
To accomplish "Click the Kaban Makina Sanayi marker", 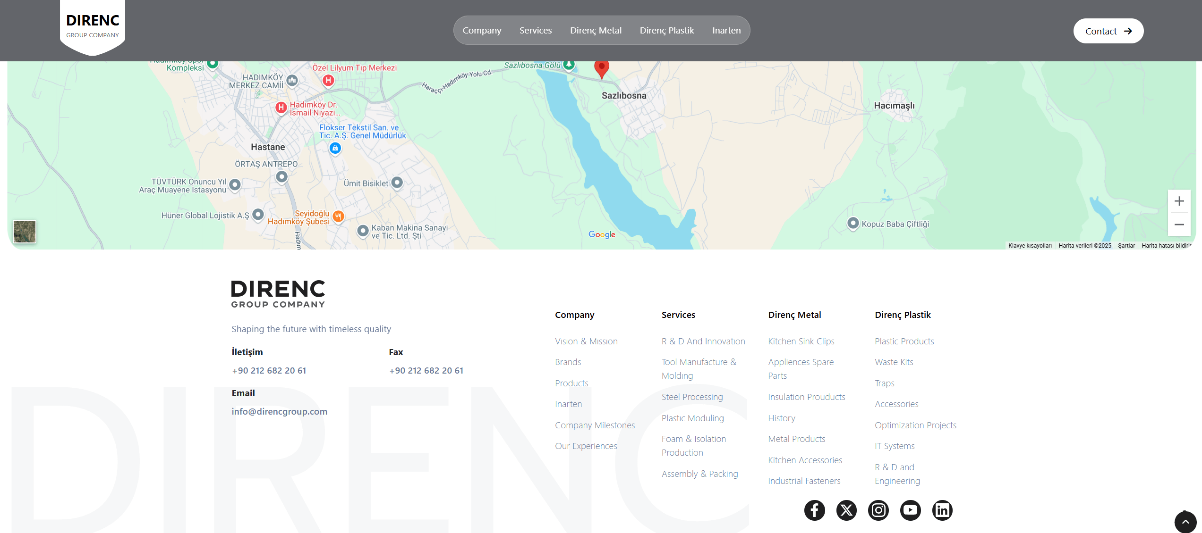I will (363, 231).
